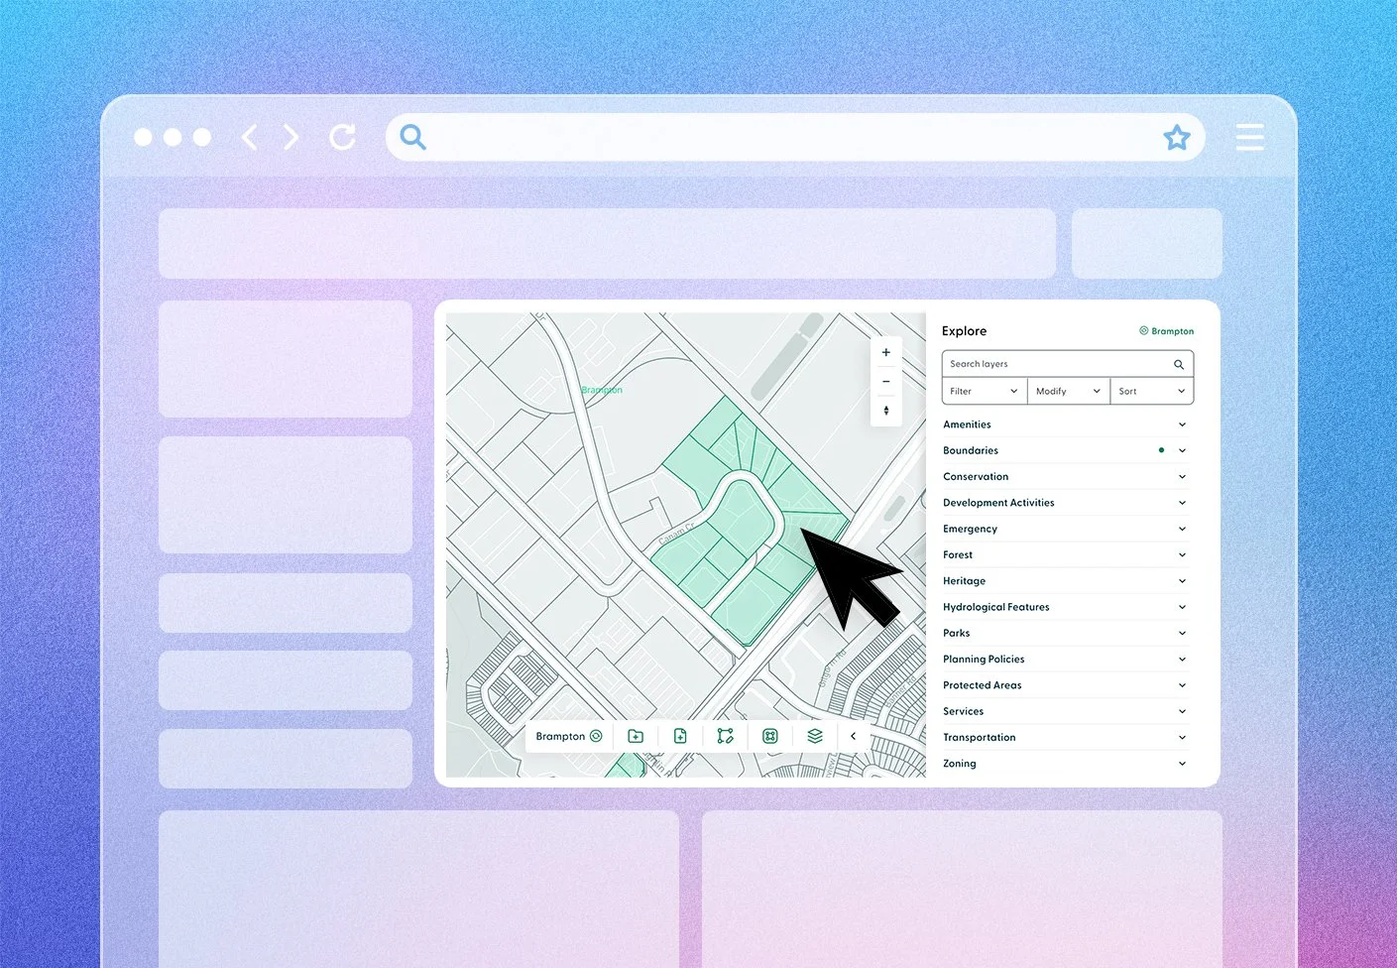Collapse the map toolbar with the left chevron
The image size is (1397, 968).
(x=853, y=736)
